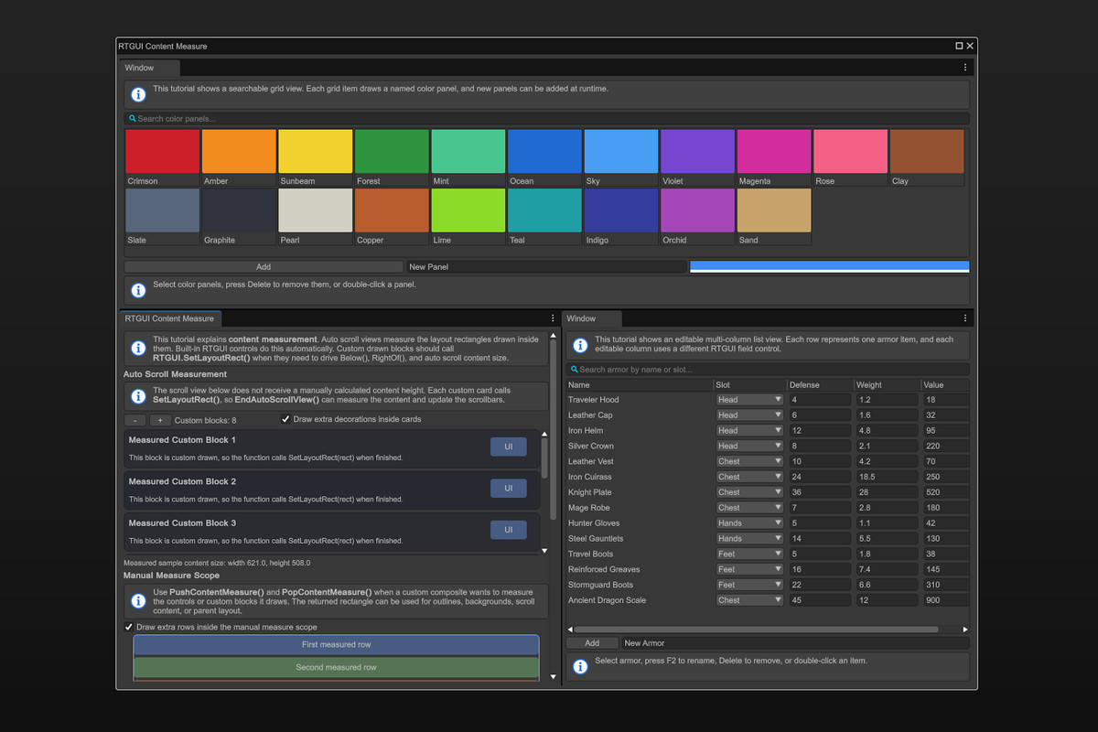Select the 'Window' tab above the armor list
The height and width of the screenshot is (732, 1098).
pyautogui.click(x=592, y=318)
